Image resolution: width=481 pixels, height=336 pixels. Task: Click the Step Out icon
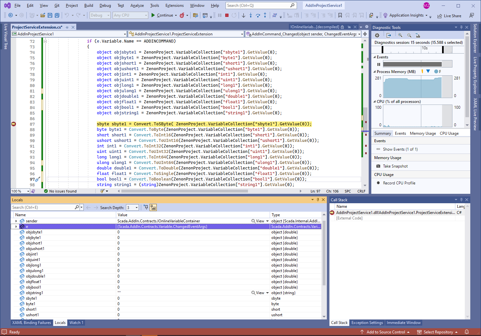265,15
